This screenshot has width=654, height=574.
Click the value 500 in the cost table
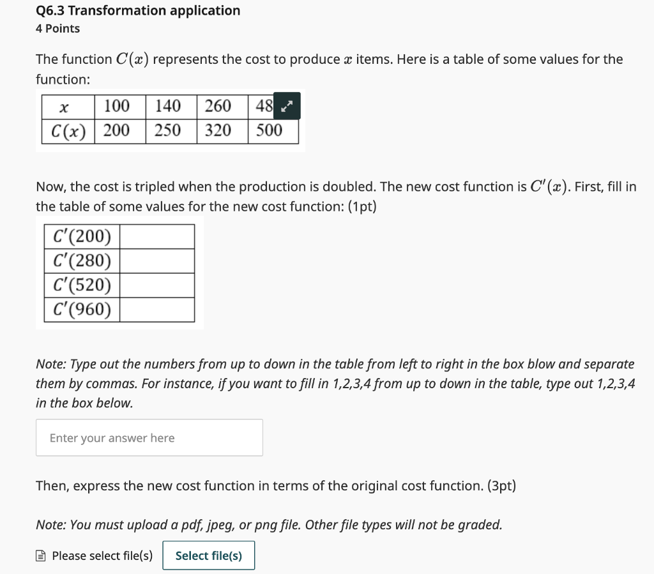[269, 131]
